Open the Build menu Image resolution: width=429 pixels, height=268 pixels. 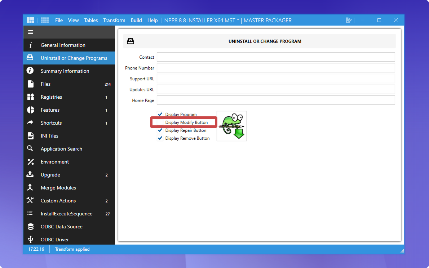136,20
